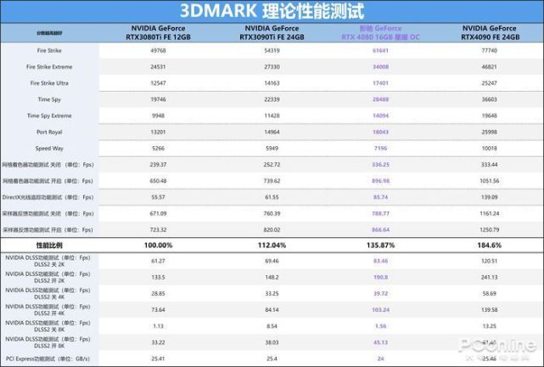Click Speed Way value 5949
544x367 pixels.
(x=272, y=149)
